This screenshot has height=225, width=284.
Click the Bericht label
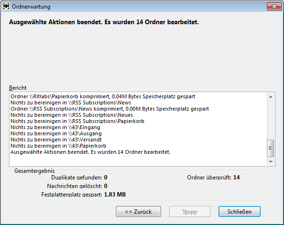point(18,88)
